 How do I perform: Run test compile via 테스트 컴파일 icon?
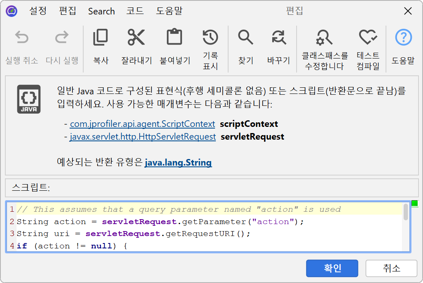pyautogui.click(x=368, y=37)
